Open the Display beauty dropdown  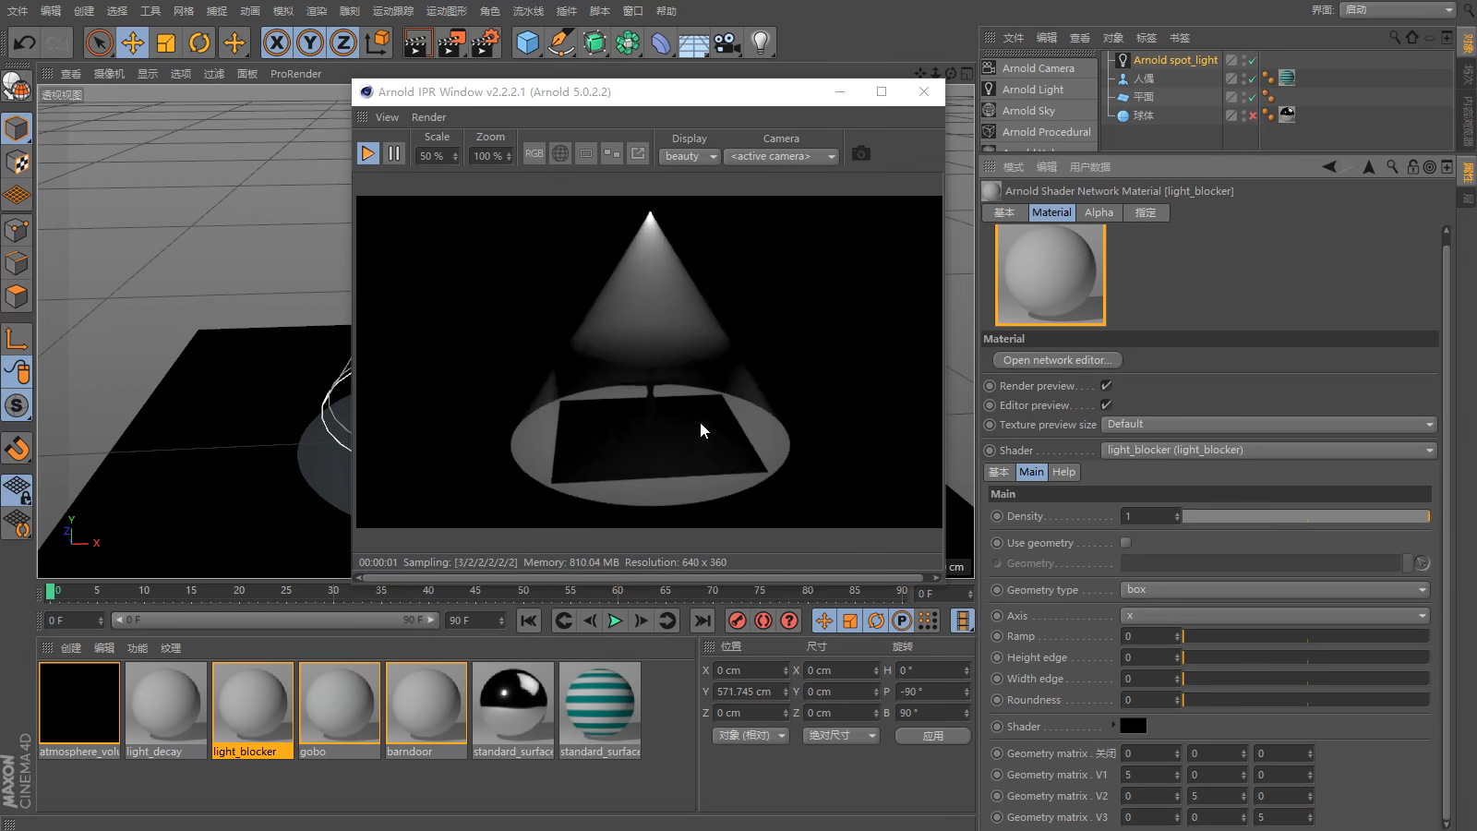[x=690, y=157]
